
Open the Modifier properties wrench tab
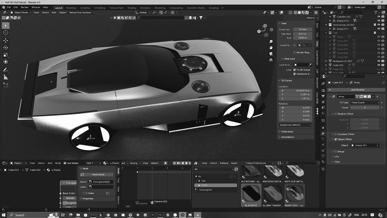point(323,133)
